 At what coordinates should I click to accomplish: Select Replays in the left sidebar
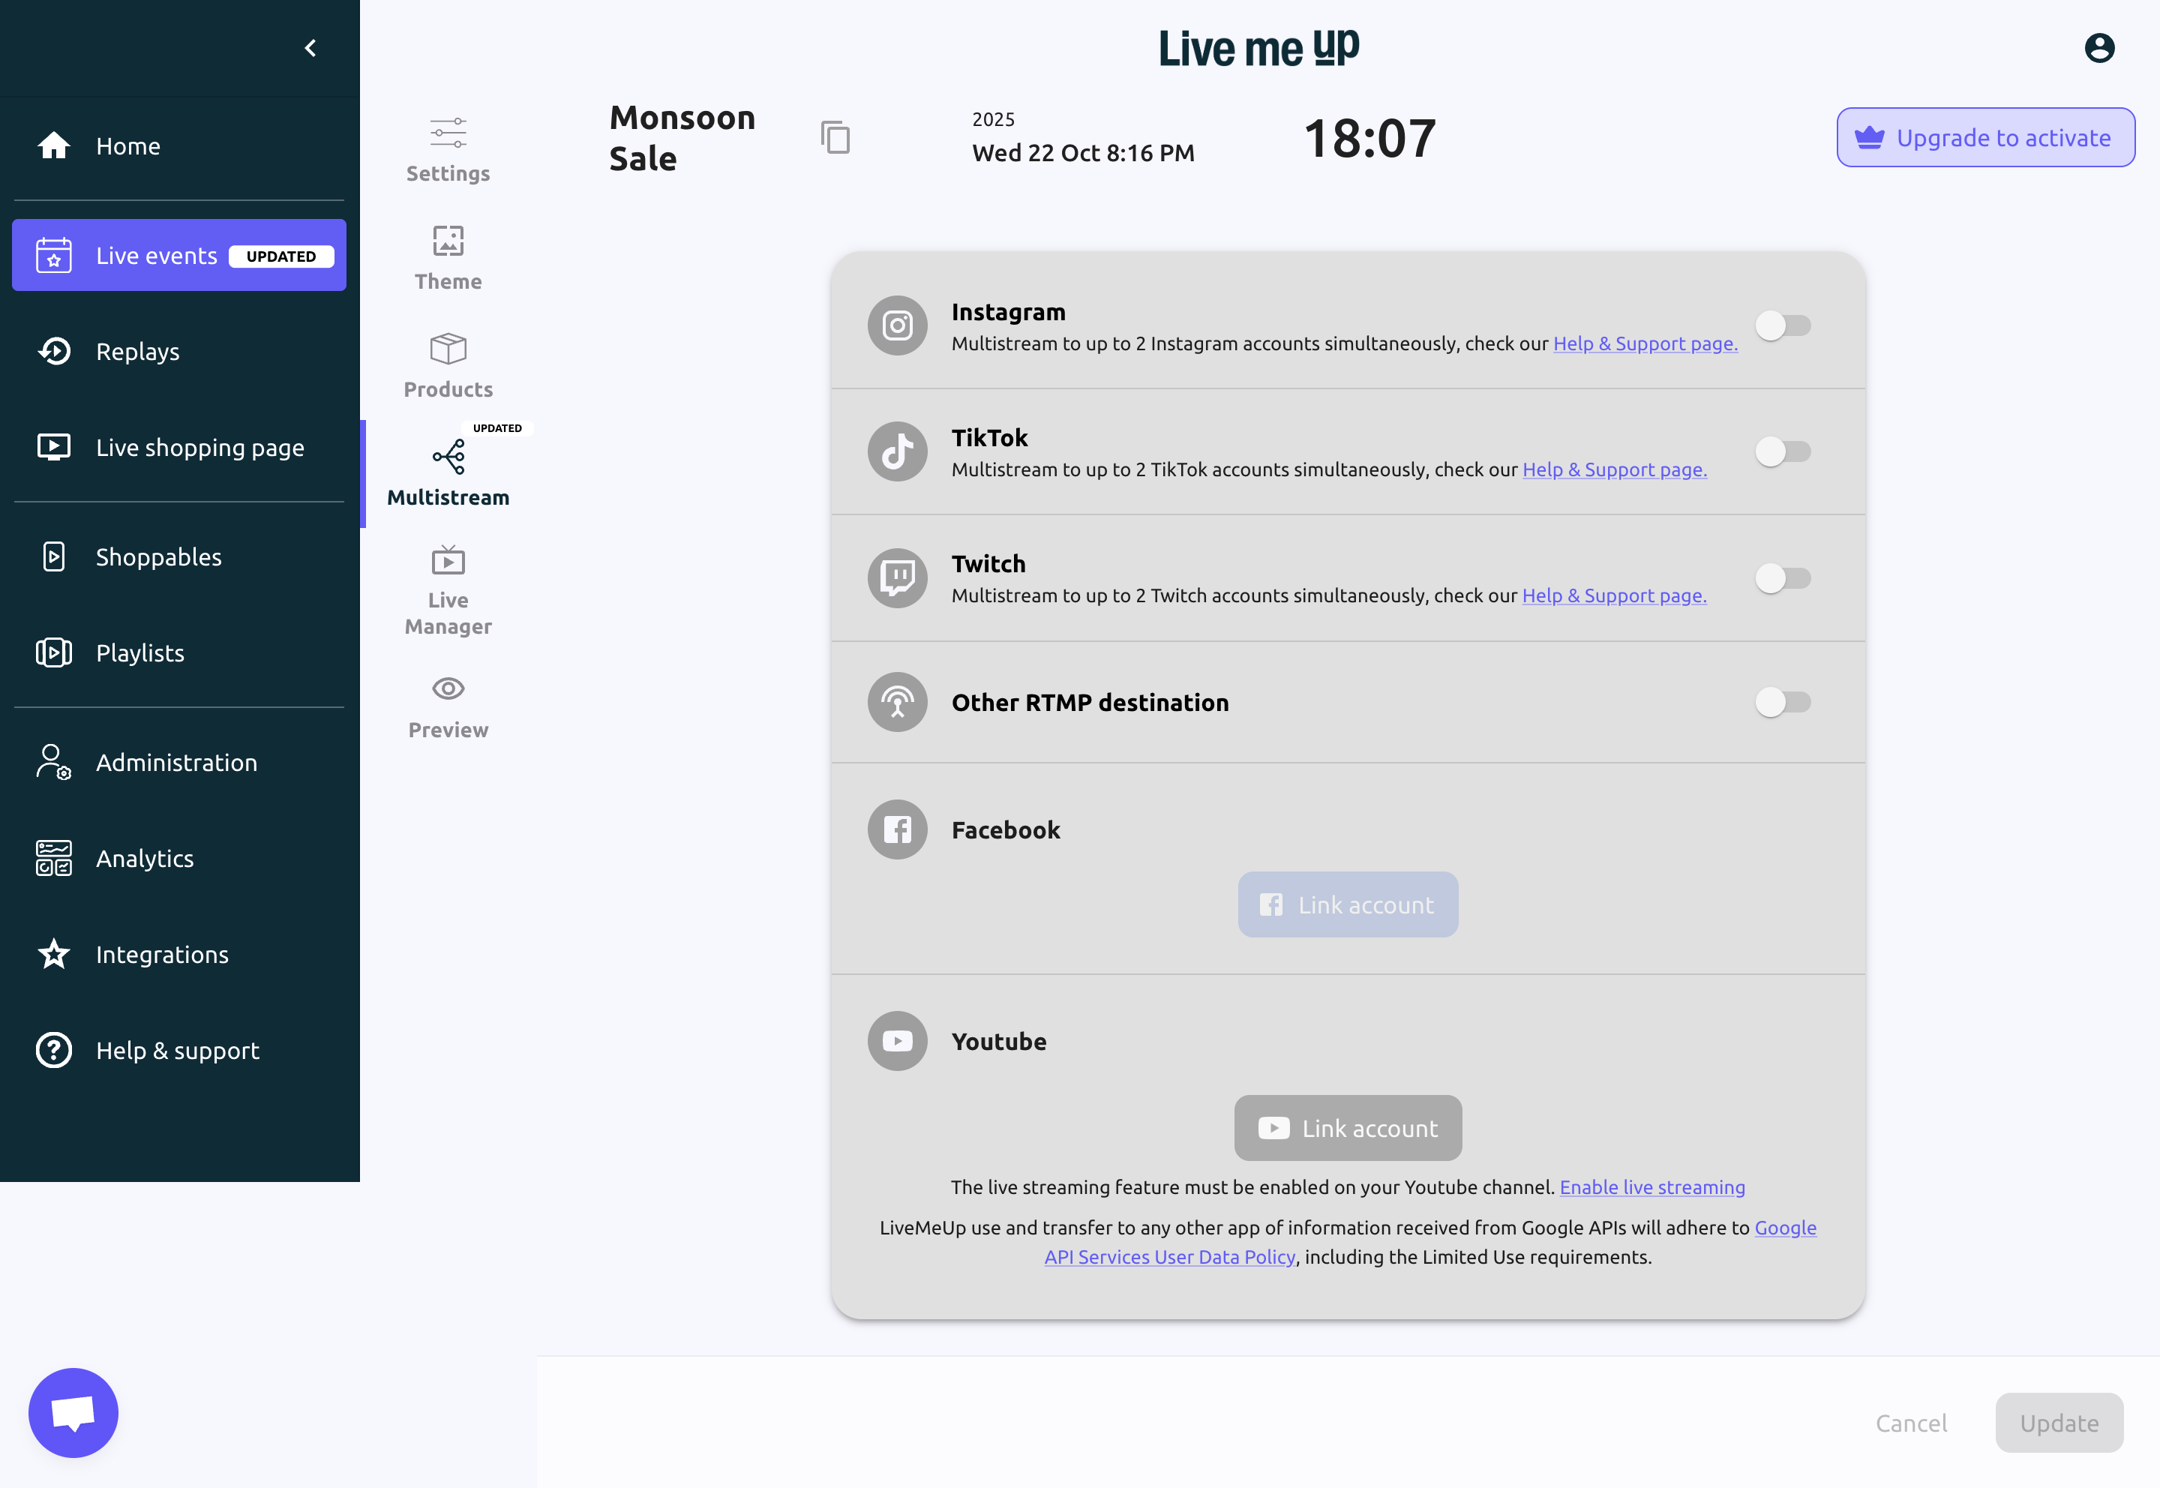coord(137,352)
